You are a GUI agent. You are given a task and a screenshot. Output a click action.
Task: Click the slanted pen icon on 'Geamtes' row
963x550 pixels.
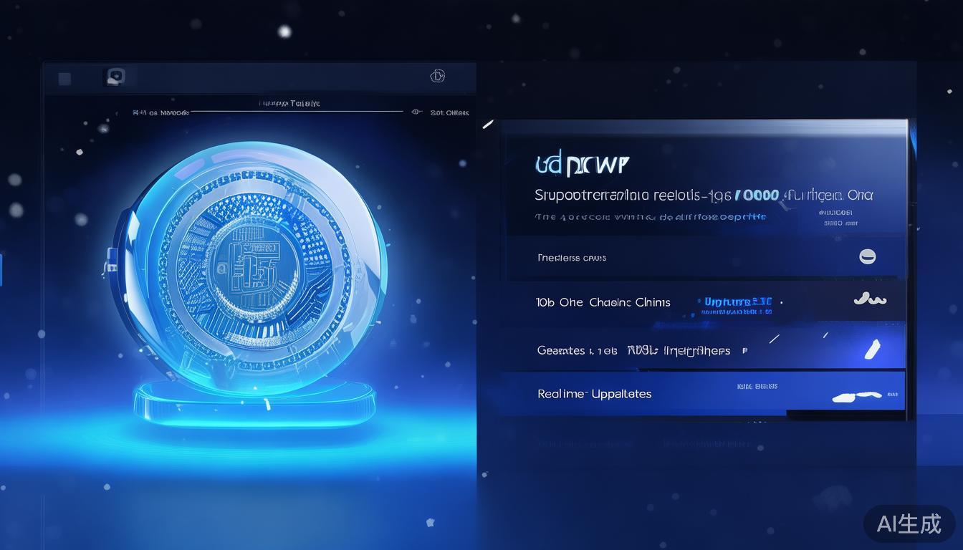[872, 349]
